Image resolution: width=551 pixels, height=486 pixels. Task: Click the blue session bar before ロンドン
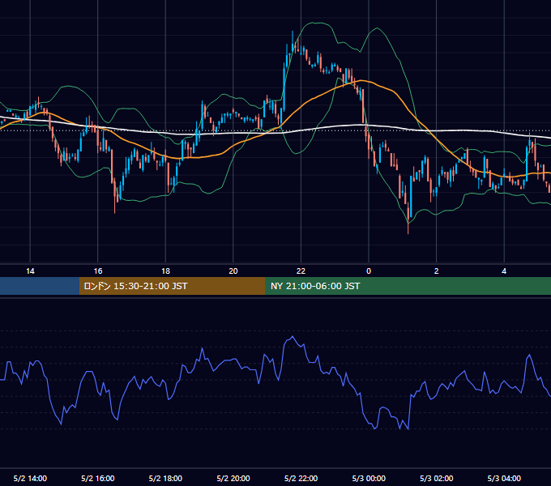tap(40, 286)
